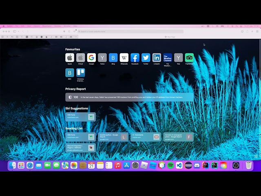Open Start Page customisation settings icon
261x196 pixels.
click(x=256, y=156)
